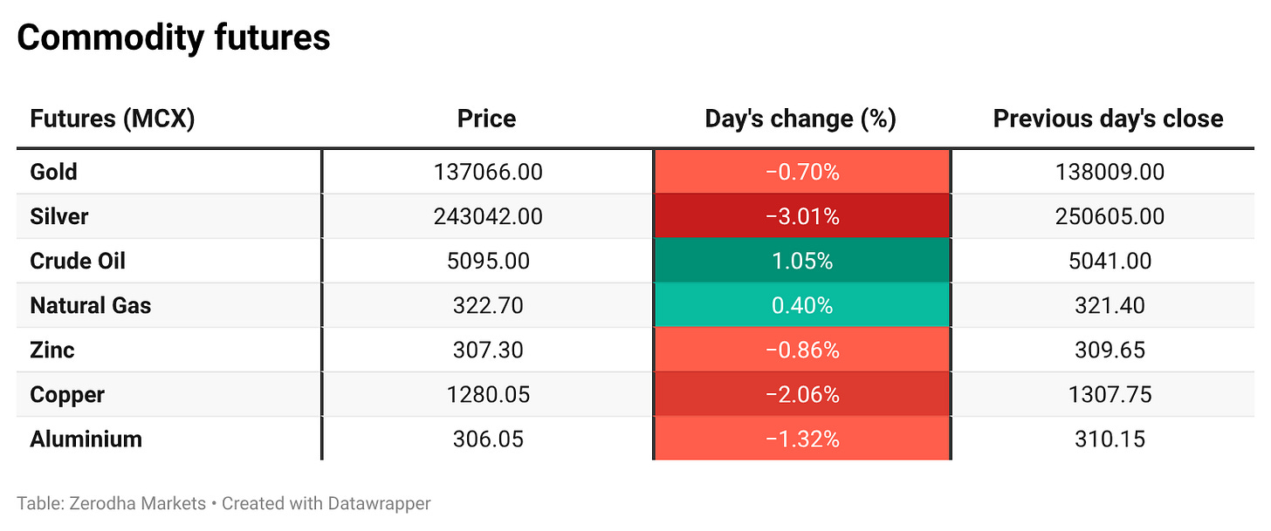Click the Day's change (%) header
Viewport: 1271px width, 531px height.
[x=800, y=119]
